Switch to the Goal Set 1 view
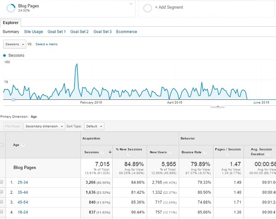This screenshot has width=276, height=219. point(57,32)
